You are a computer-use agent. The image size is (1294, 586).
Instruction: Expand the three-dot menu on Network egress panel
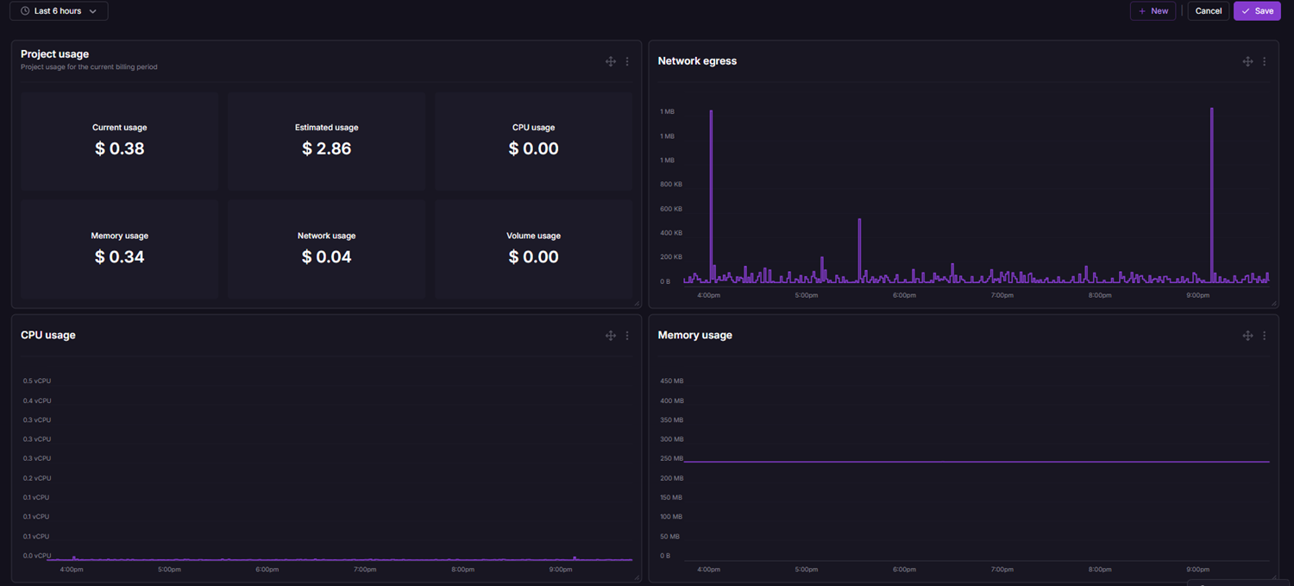[x=1265, y=61]
